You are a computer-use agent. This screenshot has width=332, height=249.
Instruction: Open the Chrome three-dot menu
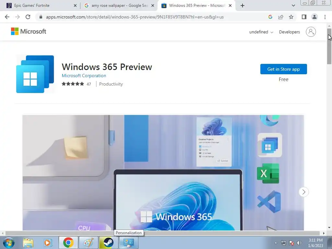click(x=325, y=17)
